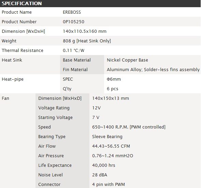Viewport: 201px width, 188px height.
Task: Select the EREBOSS product name value
Action: tap(72, 12)
